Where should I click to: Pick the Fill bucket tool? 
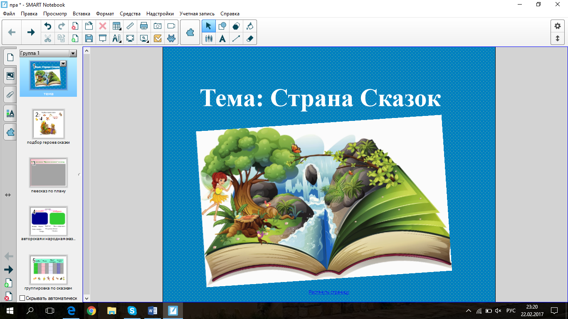pos(249,26)
